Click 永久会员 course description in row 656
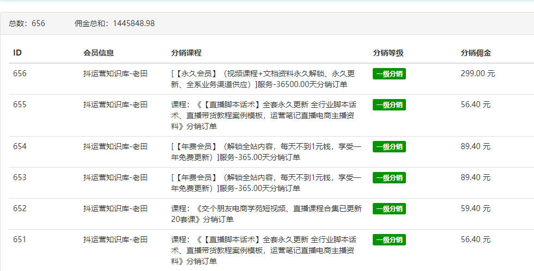 click(x=263, y=79)
